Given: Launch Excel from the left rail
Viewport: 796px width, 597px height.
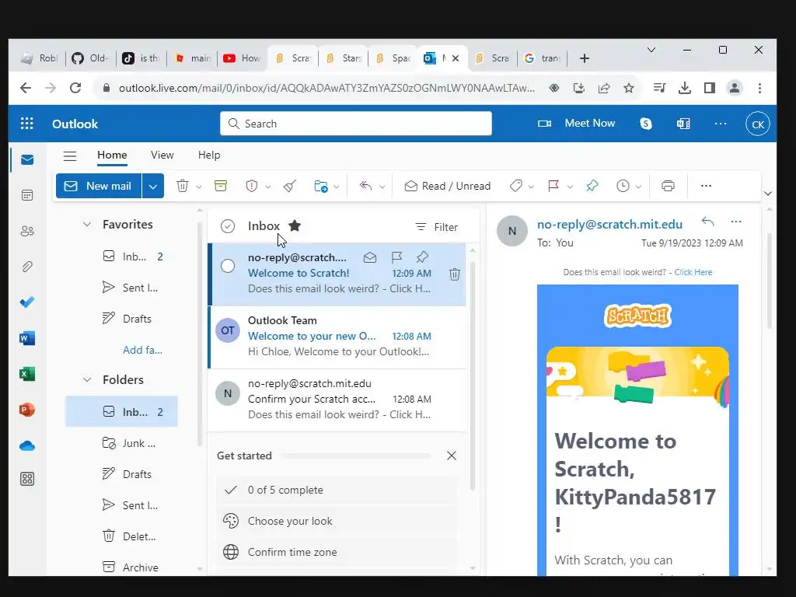Looking at the screenshot, I should pos(27,374).
